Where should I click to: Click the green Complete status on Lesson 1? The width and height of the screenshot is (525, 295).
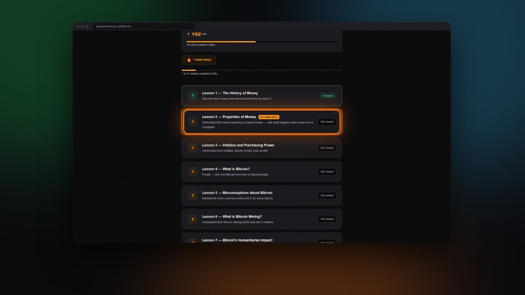click(328, 96)
